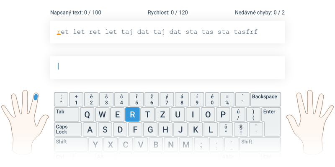This screenshot has height=167, width=335.
Task: Click the S key
Action: pos(105,129)
